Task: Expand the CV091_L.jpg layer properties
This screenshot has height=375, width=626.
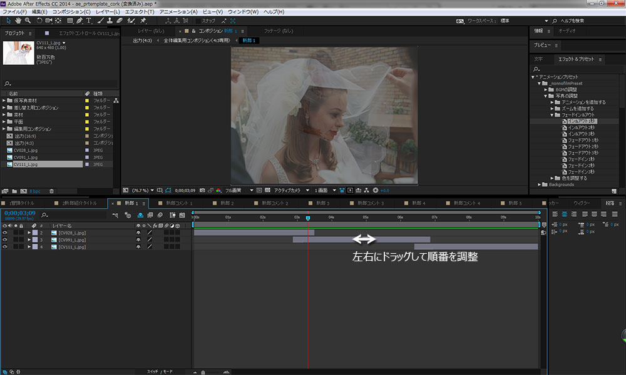Action: click(x=29, y=239)
